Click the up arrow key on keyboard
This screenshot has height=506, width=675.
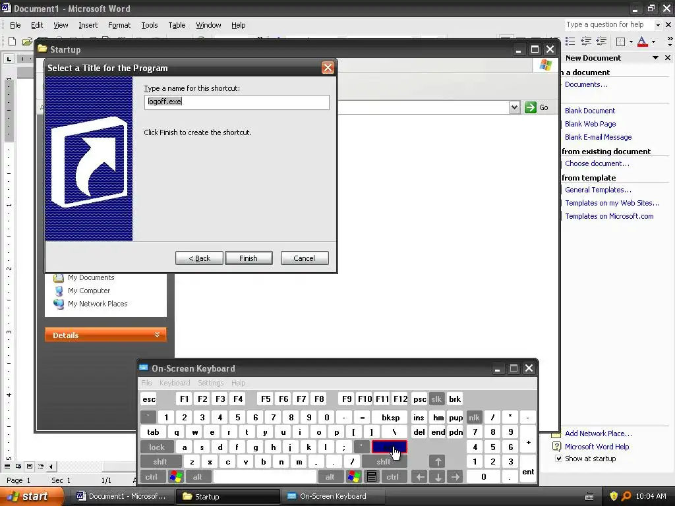pos(438,462)
